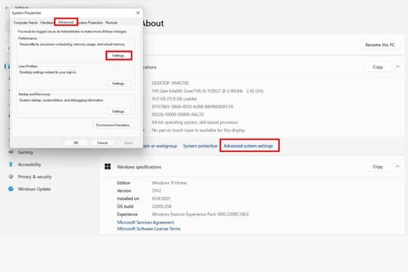Click the Windows specifications grid icon

click(108, 167)
